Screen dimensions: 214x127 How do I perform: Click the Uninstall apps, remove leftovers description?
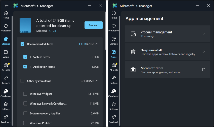pos(168,54)
